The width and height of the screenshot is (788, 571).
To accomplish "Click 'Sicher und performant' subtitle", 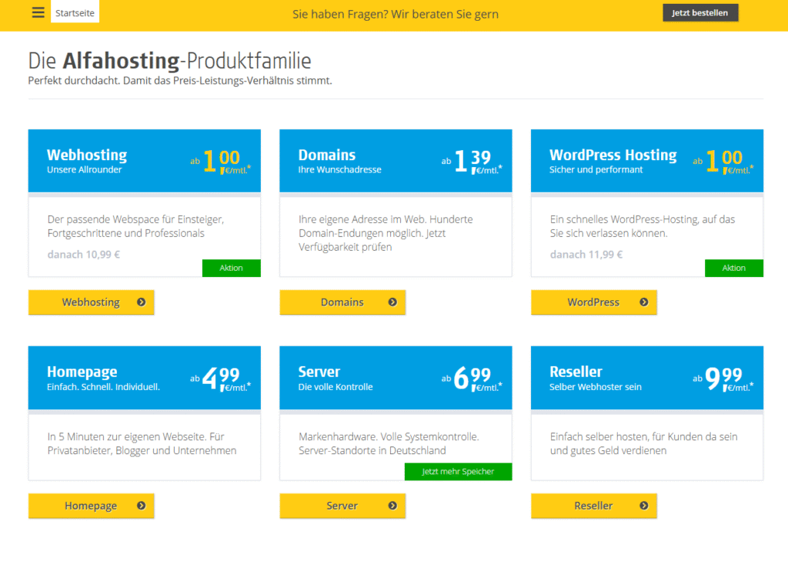I will coord(596,170).
